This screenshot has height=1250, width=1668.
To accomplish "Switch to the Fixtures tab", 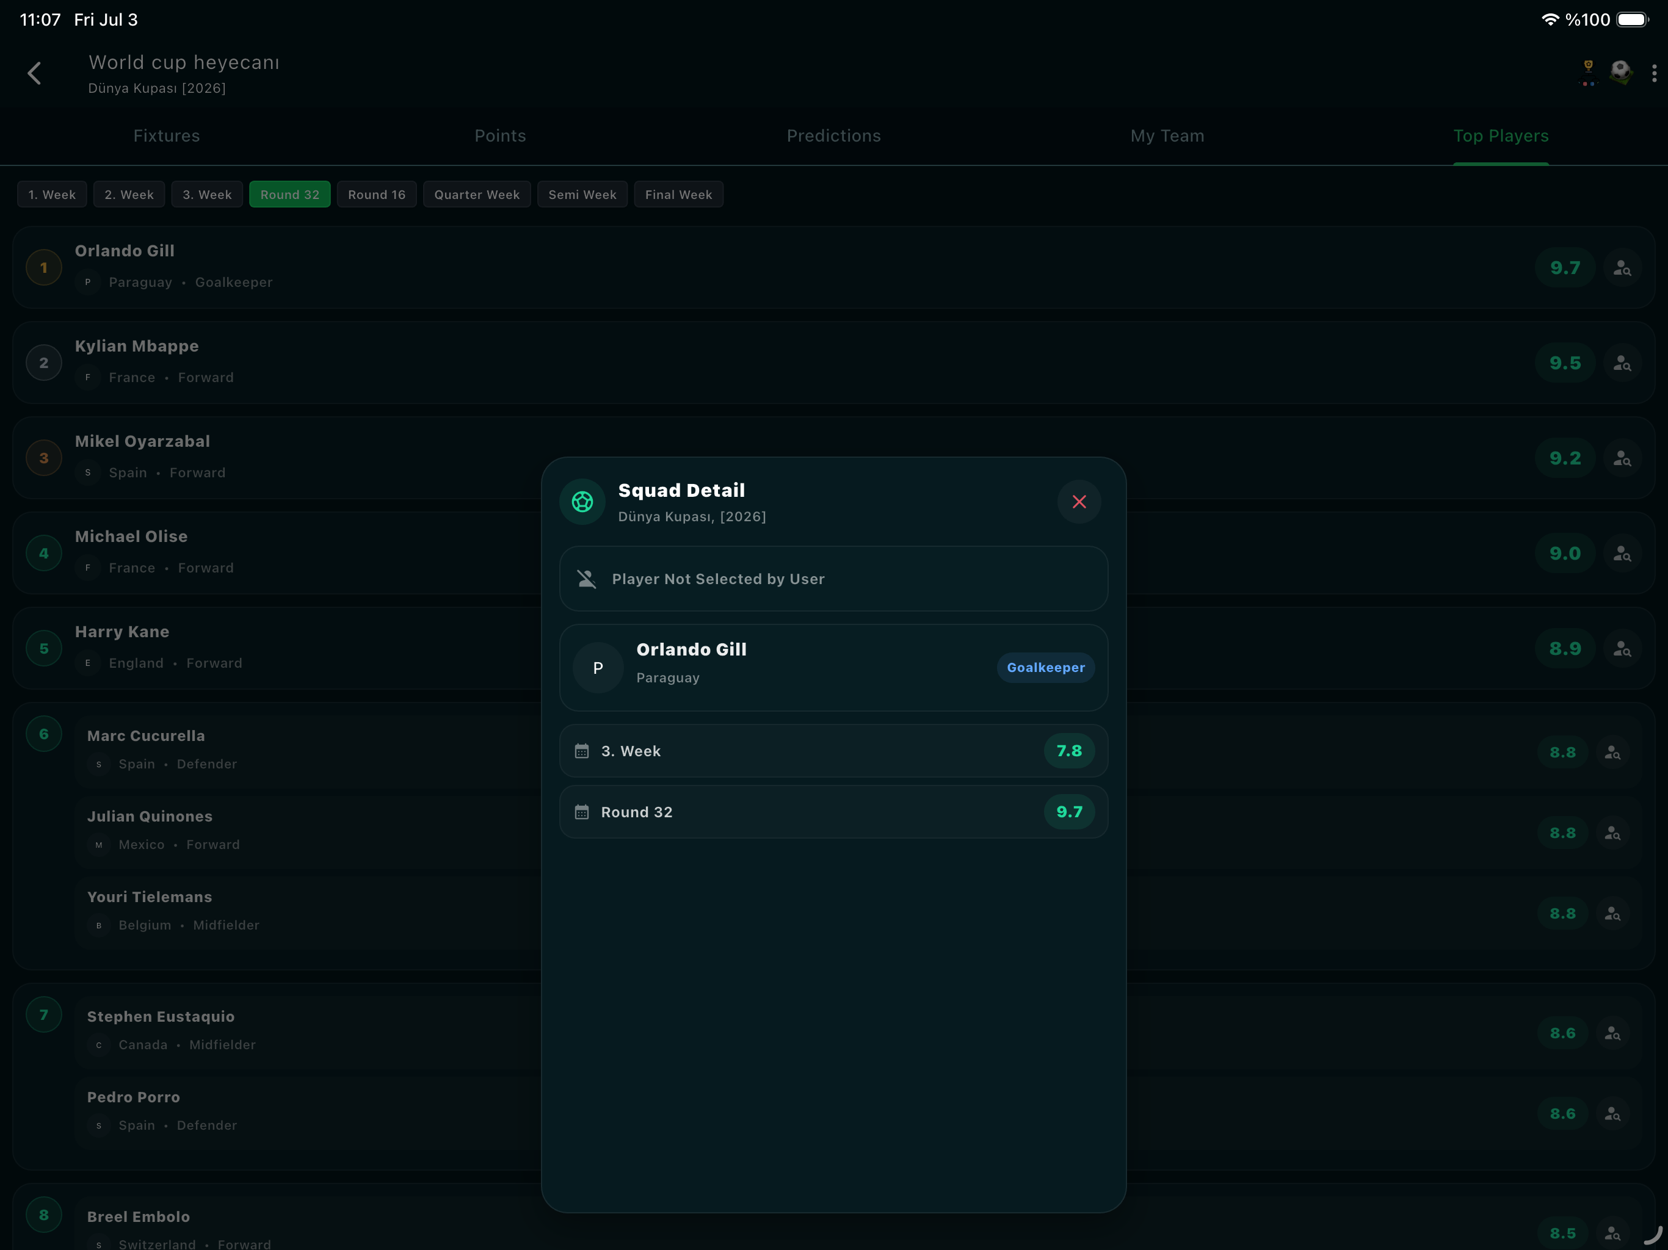I will [x=167, y=135].
